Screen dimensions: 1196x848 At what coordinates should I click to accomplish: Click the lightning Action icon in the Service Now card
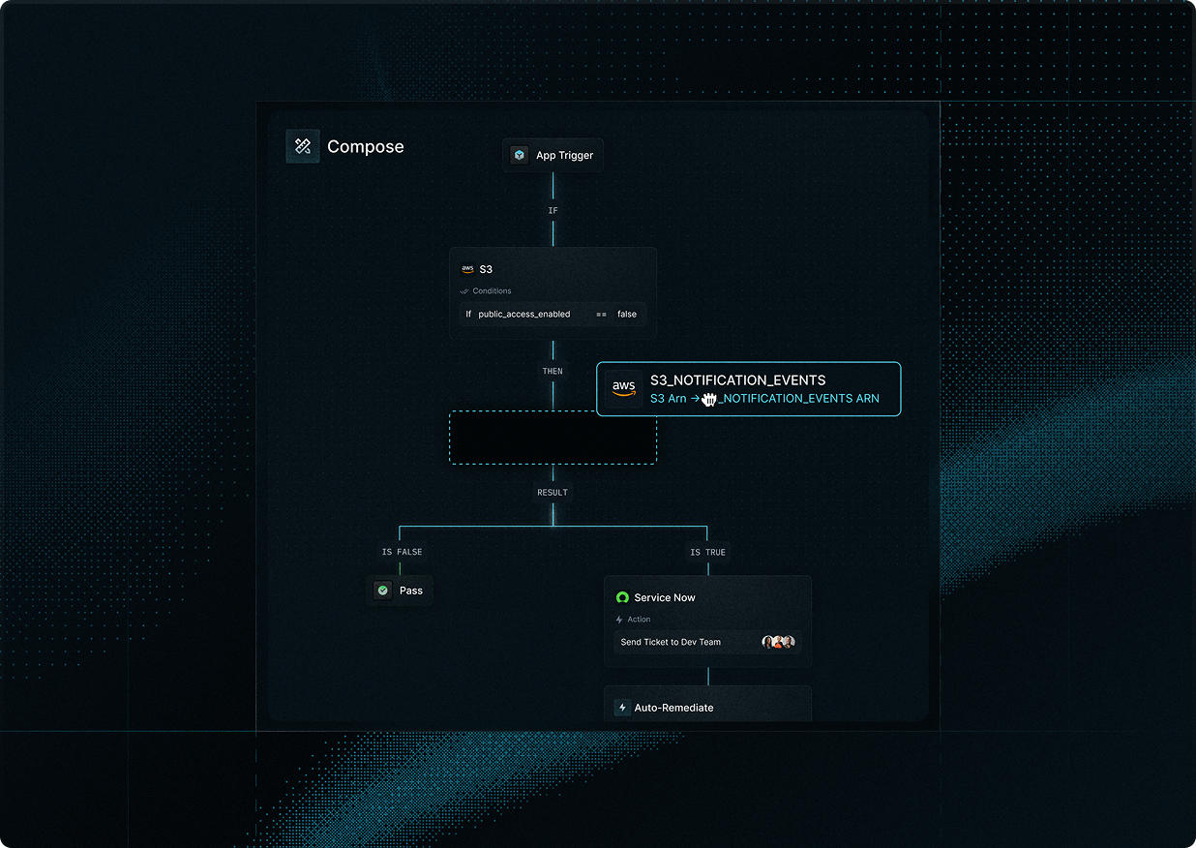[620, 619]
